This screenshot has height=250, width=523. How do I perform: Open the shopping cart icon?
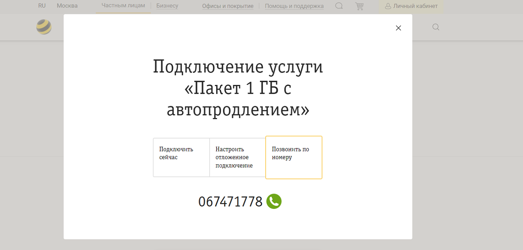[359, 6]
